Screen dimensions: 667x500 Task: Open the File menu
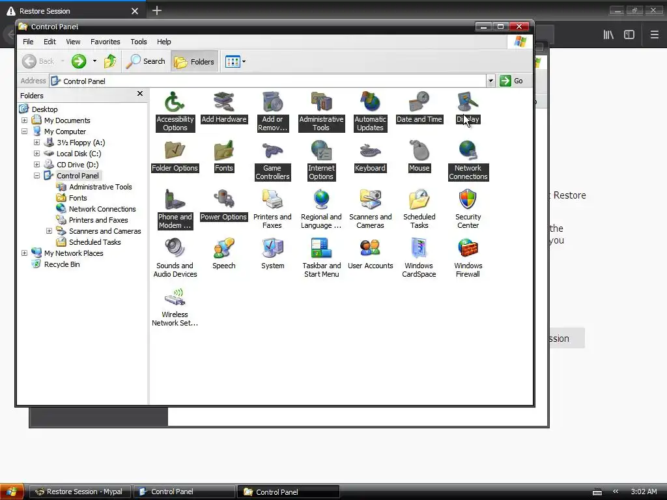[28, 42]
